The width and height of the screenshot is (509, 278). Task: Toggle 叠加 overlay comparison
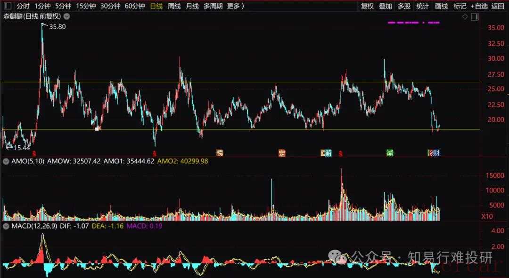[x=386, y=6]
